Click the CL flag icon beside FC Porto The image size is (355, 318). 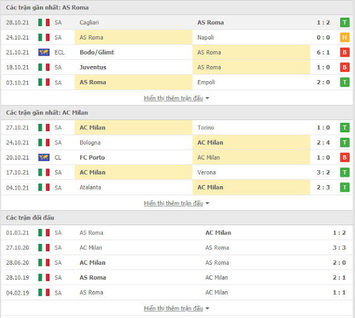pyautogui.click(x=44, y=157)
